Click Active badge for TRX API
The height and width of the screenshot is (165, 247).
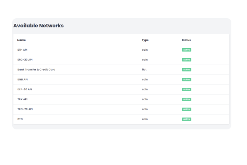pos(187,99)
